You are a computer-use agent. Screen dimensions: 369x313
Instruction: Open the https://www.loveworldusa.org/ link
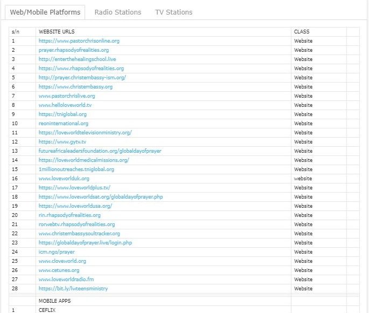click(75, 206)
